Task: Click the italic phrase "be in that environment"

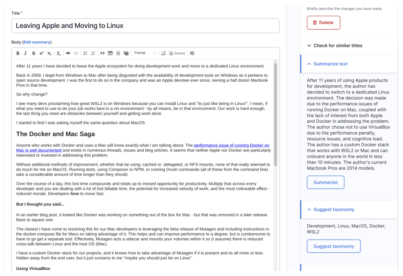Action: (x=194, y=109)
